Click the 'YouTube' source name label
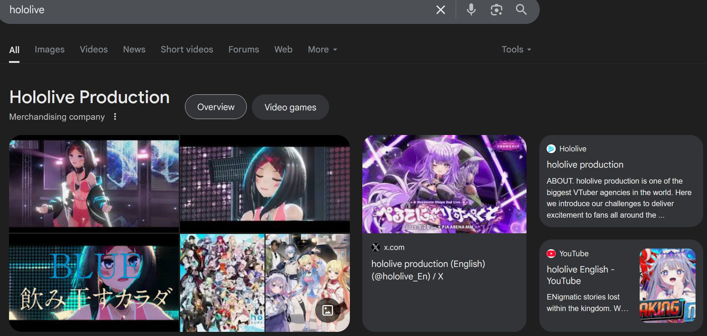Image resolution: width=707 pixels, height=336 pixels. 574,253
